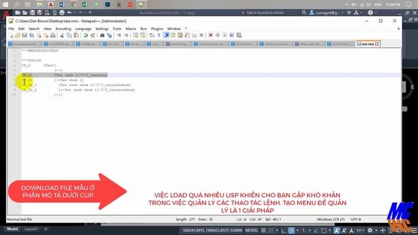Open the Search menu in Notepad++
Image resolution: width=418 pixels, height=235 pixels.
click(34, 29)
